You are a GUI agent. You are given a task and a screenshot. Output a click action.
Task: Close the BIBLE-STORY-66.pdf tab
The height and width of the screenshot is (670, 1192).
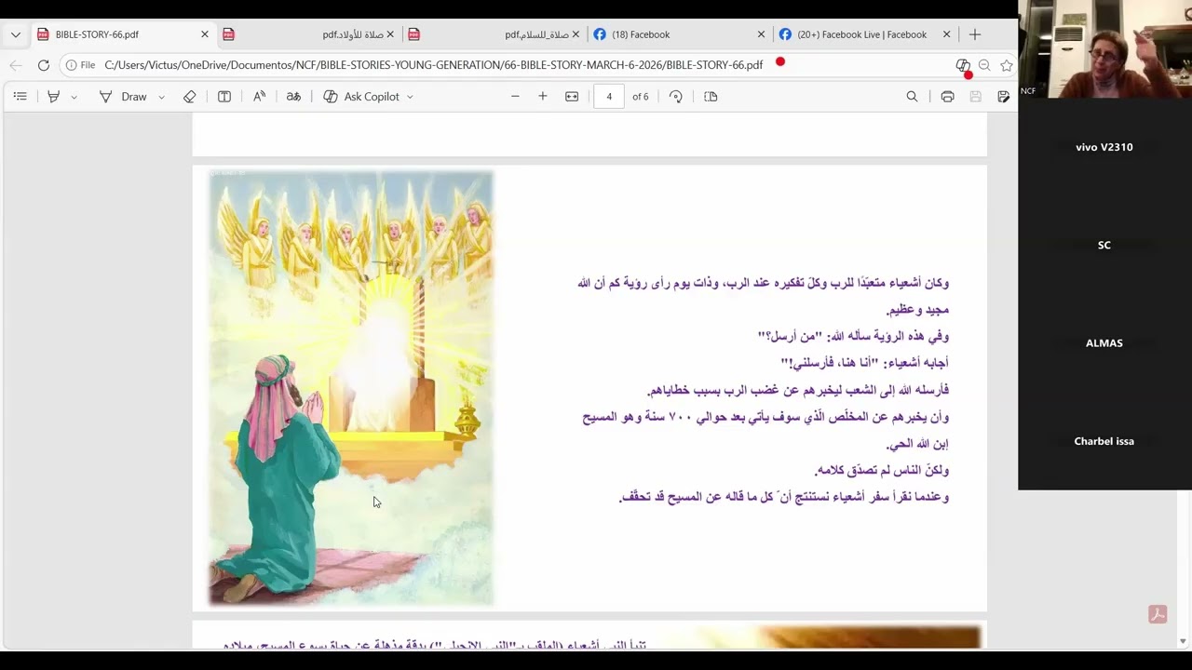[x=205, y=34]
